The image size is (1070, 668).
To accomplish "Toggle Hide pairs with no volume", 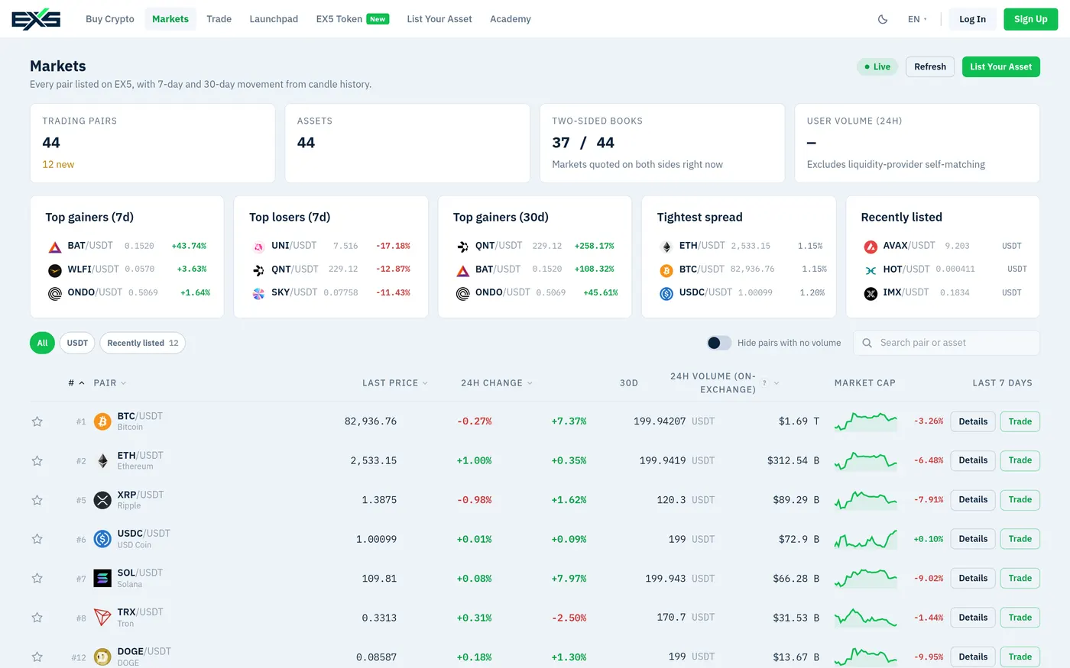I will pos(719,343).
